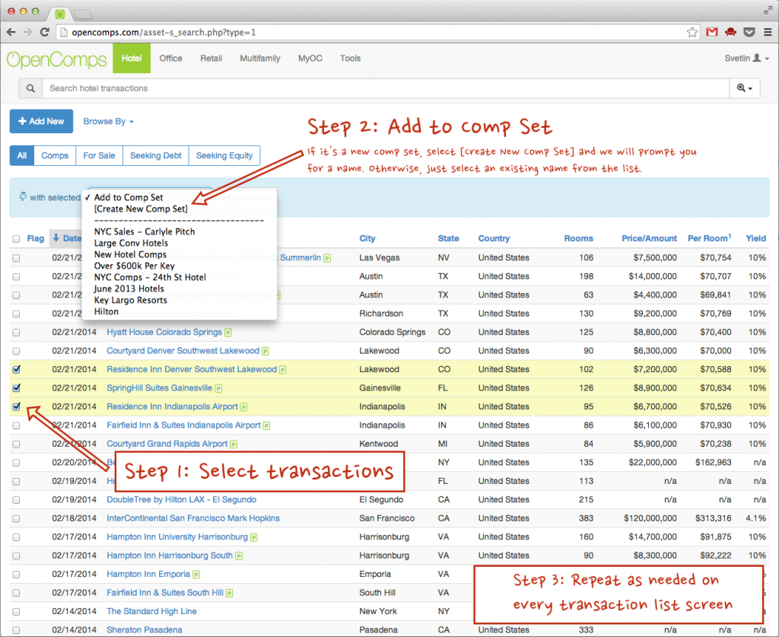Click the search magnifier icon
Screen dimensions: 779x637
pos(30,88)
